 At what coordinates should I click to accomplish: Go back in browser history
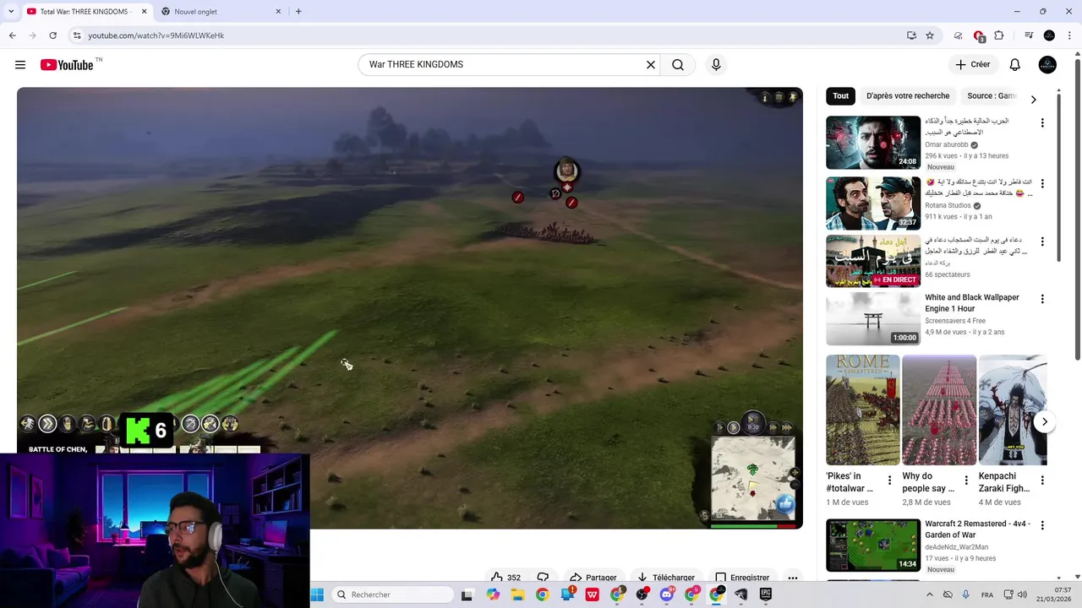pyautogui.click(x=12, y=35)
